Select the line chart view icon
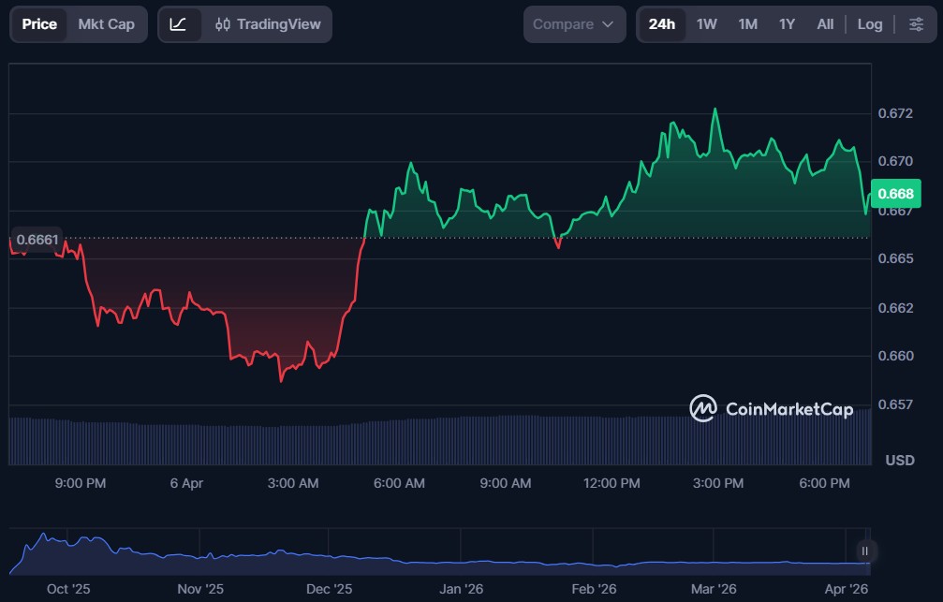The width and height of the screenshot is (943, 602). (x=179, y=24)
